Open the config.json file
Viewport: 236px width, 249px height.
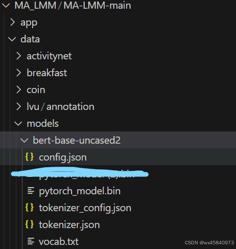point(63,157)
